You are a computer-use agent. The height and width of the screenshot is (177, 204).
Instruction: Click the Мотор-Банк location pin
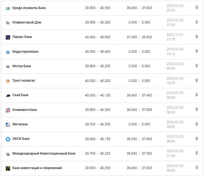[197, 66]
